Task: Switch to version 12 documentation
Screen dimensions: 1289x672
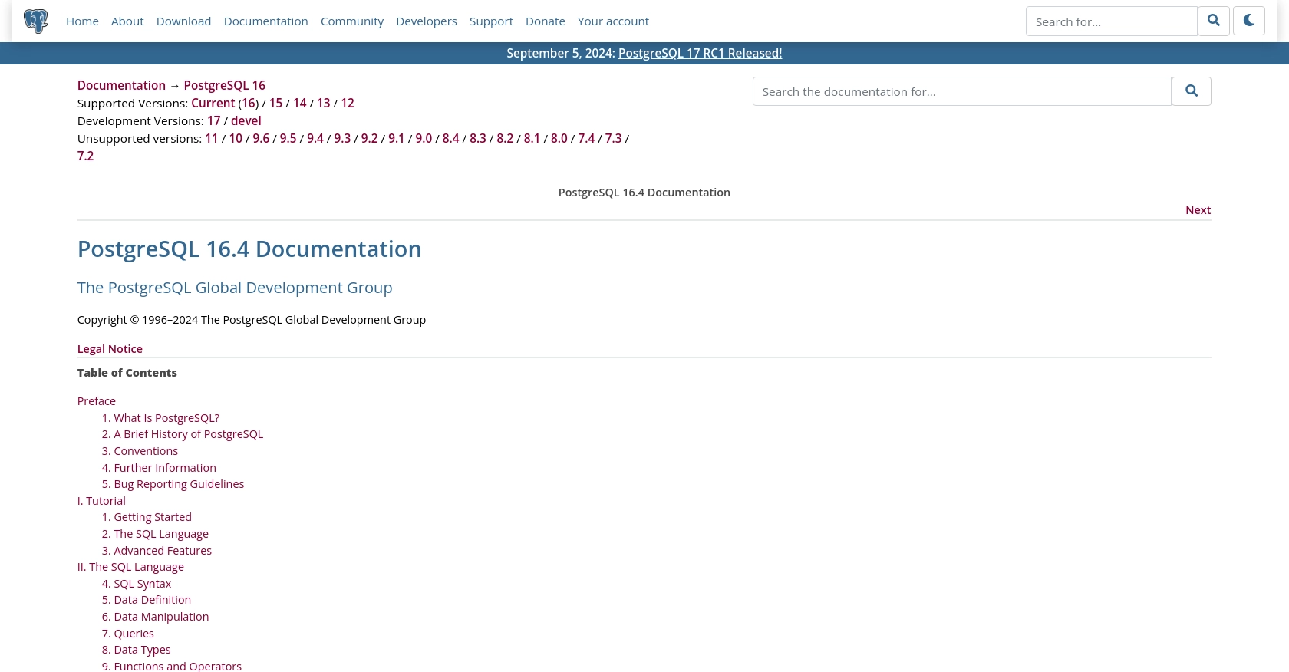Action: 348,103
